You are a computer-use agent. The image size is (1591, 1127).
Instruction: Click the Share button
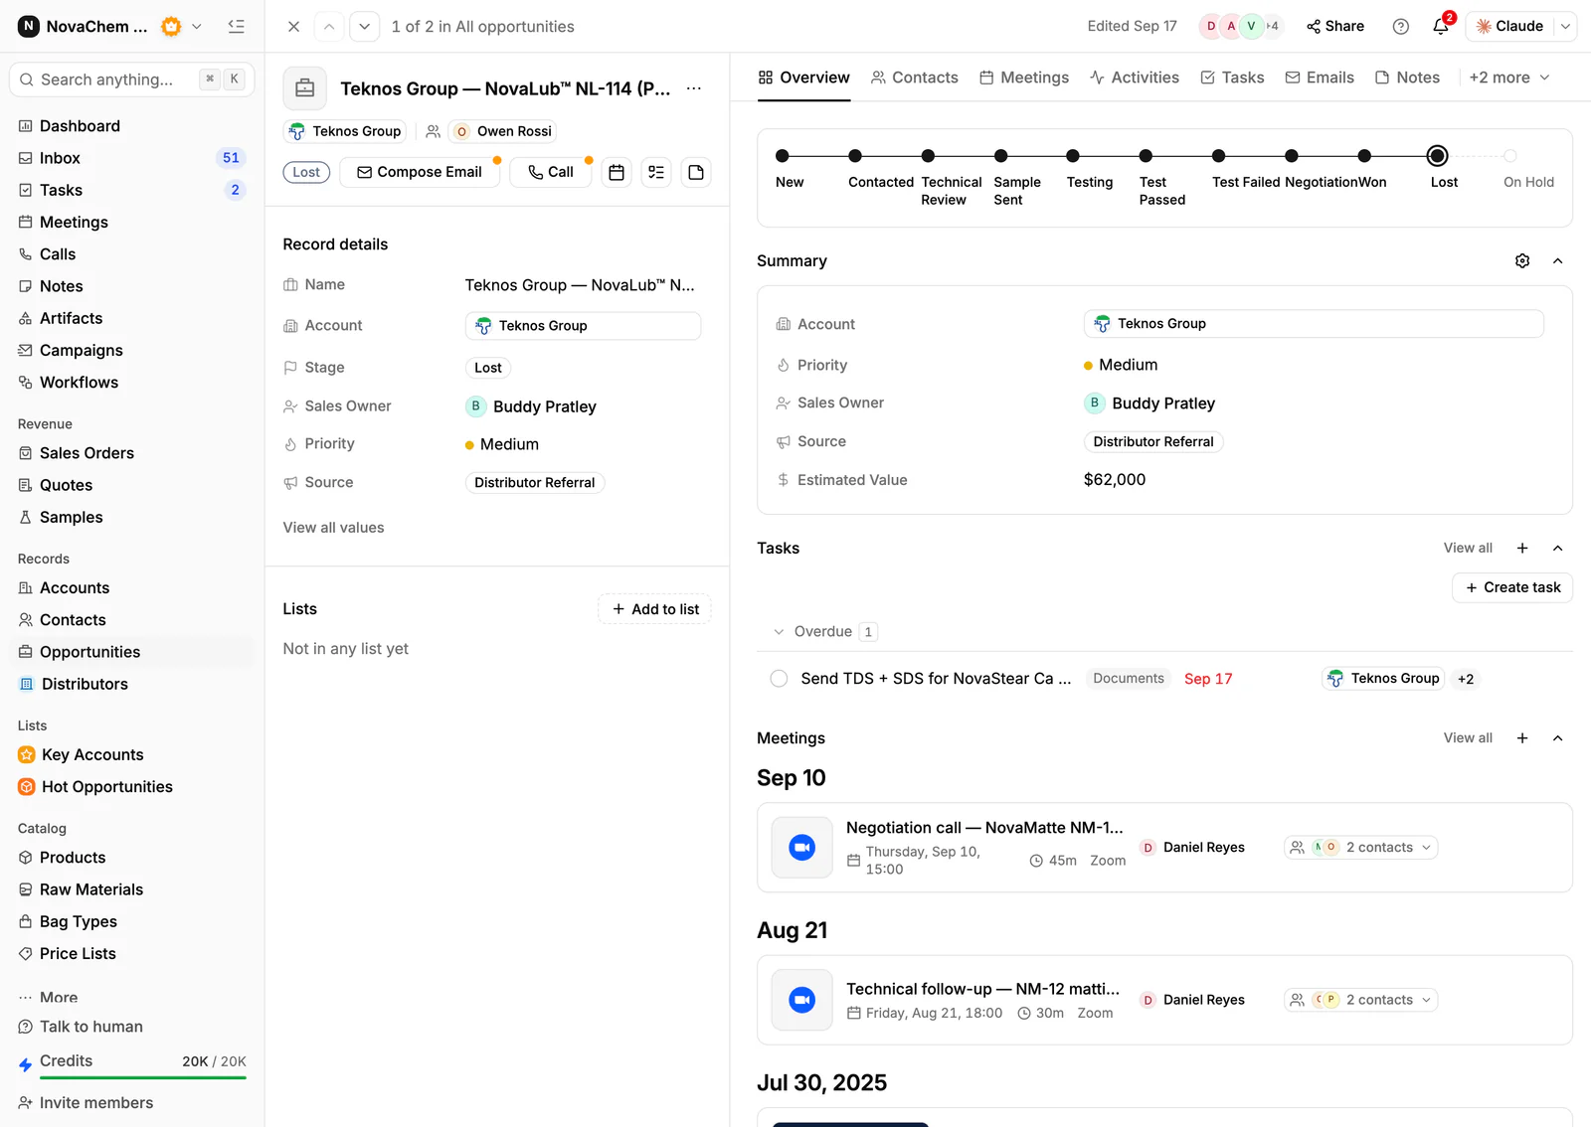pyautogui.click(x=1335, y=27)
